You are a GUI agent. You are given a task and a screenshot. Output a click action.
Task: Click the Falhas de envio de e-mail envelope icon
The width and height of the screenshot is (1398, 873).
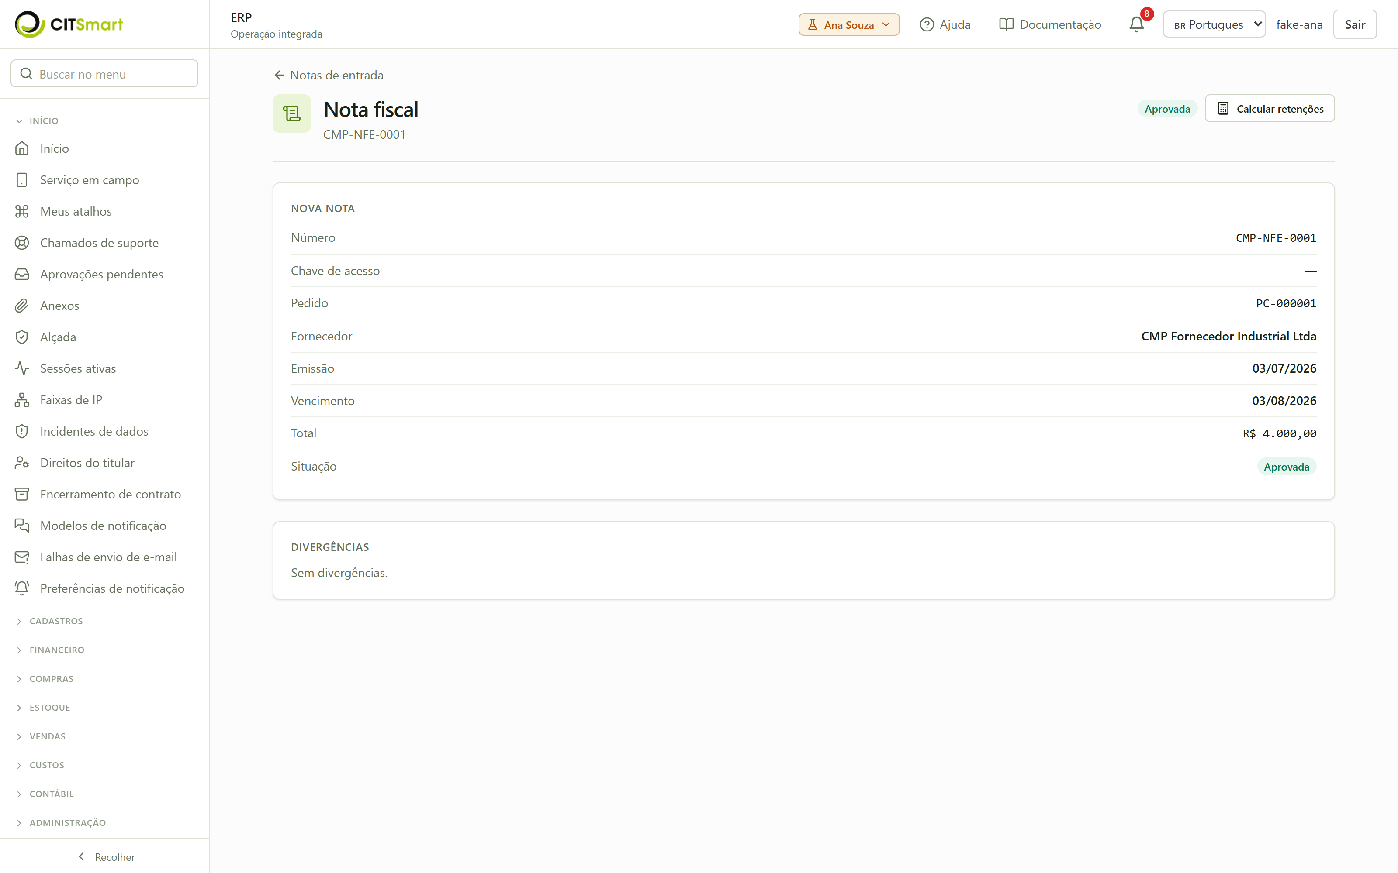pyautogui.click(x=22, y=557)
